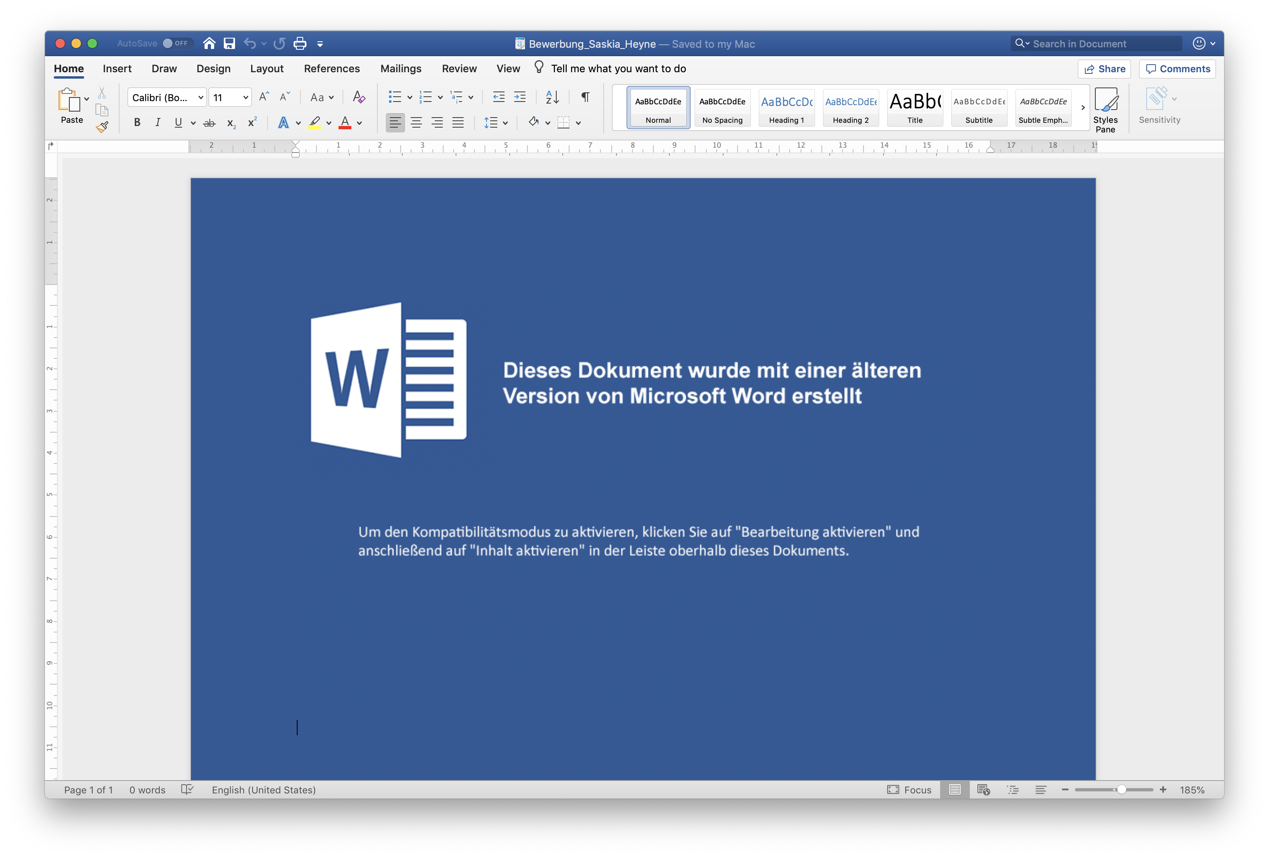Apply the No Spacing style
This screenshot has height=858, width=1269.
point(722,108)
